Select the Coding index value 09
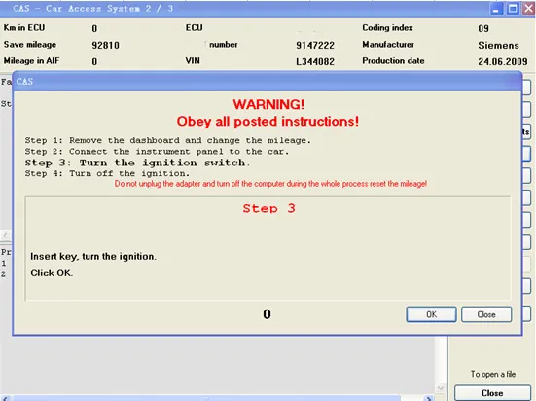The width and height of the screenshot is (536, 401). [x=483, y=28]
